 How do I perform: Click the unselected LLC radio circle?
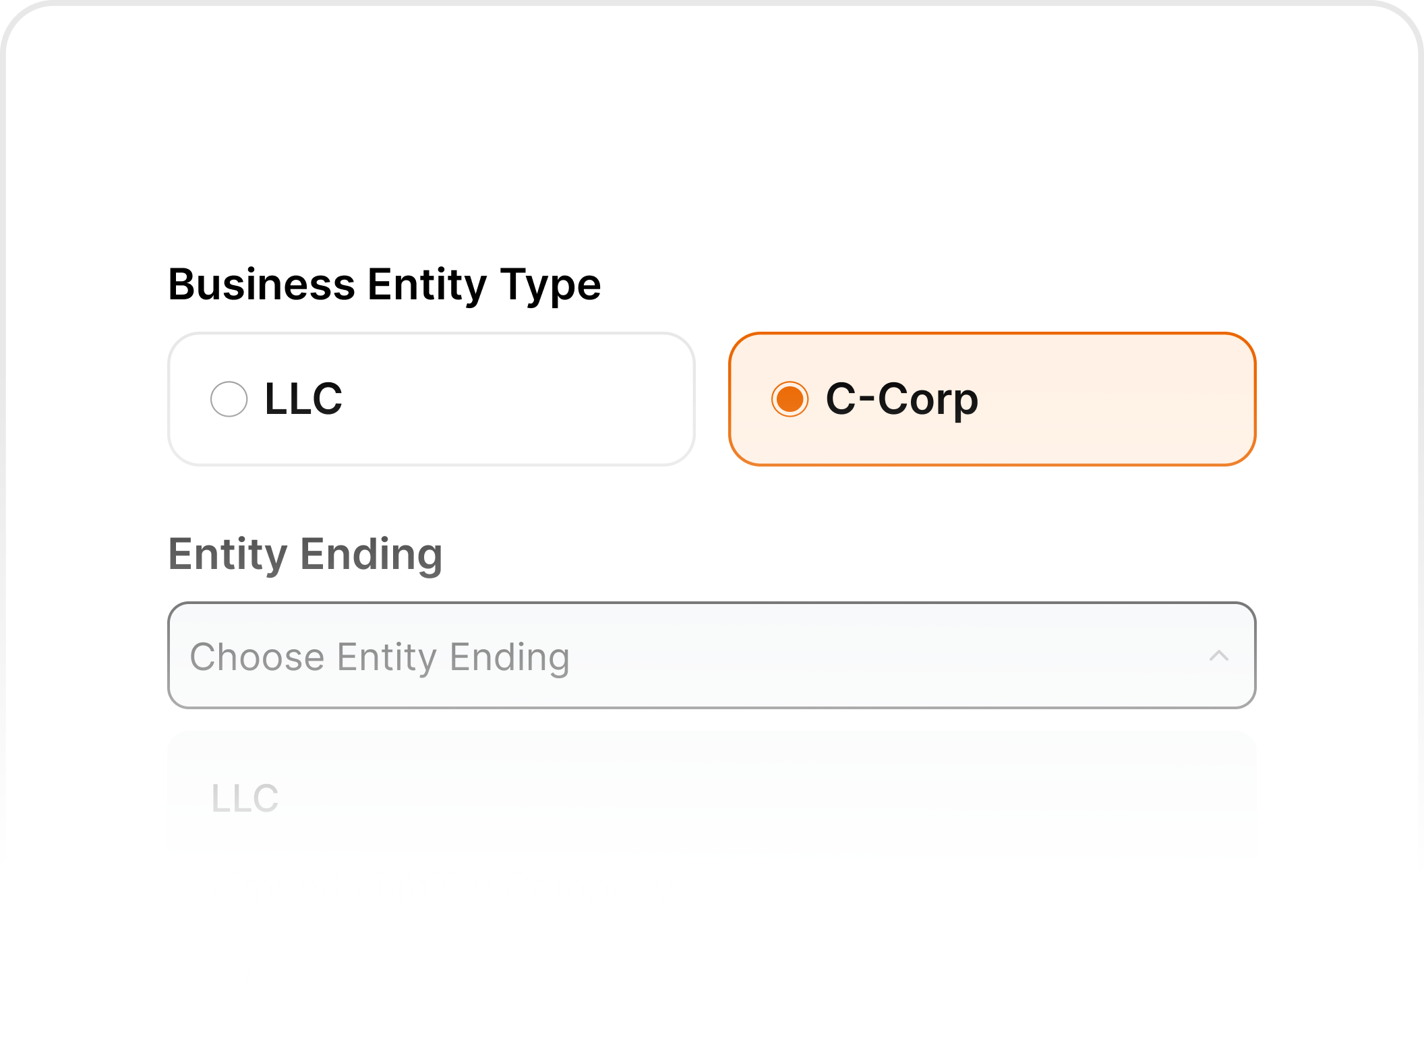point(228,399)
